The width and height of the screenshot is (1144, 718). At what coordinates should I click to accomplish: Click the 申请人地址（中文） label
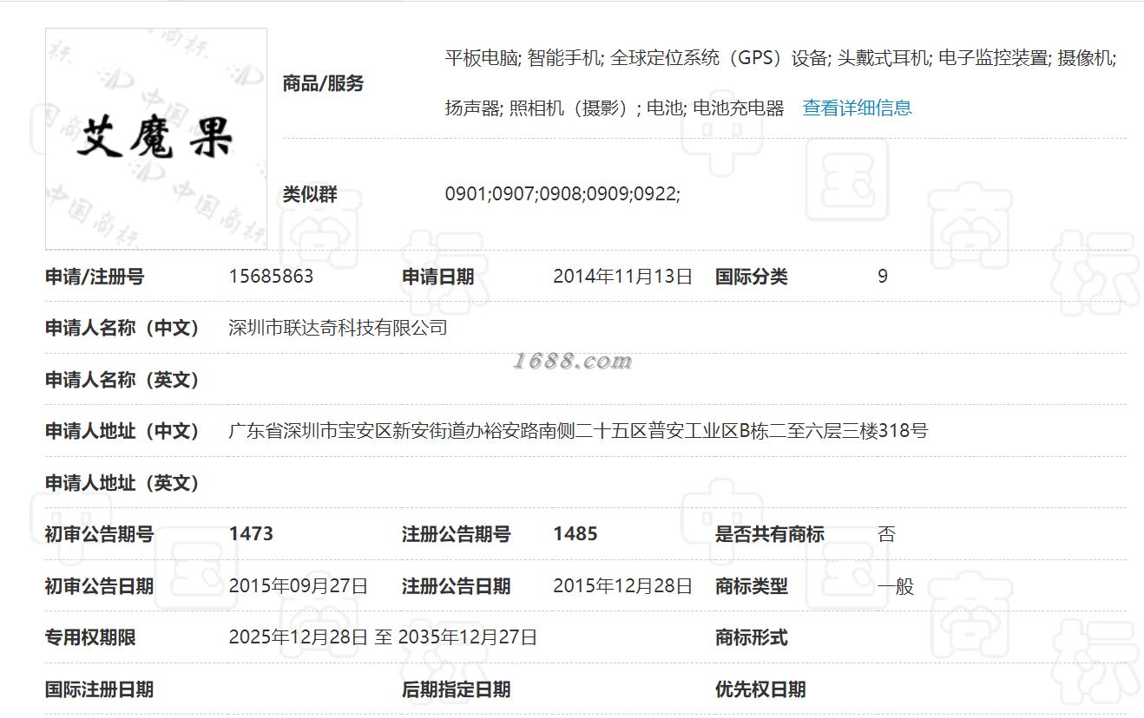[x=122, y=431]
